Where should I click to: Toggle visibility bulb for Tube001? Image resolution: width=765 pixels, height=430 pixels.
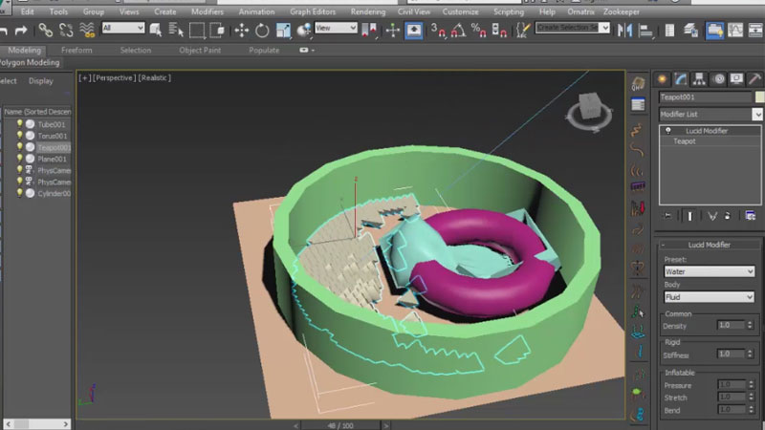coord(20,124)
